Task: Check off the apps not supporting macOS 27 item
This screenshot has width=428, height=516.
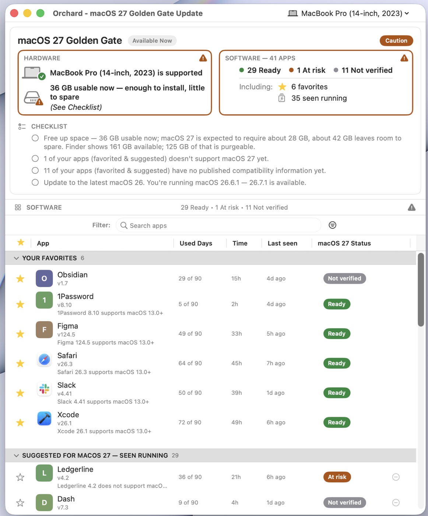Action: tap(35, 158)
